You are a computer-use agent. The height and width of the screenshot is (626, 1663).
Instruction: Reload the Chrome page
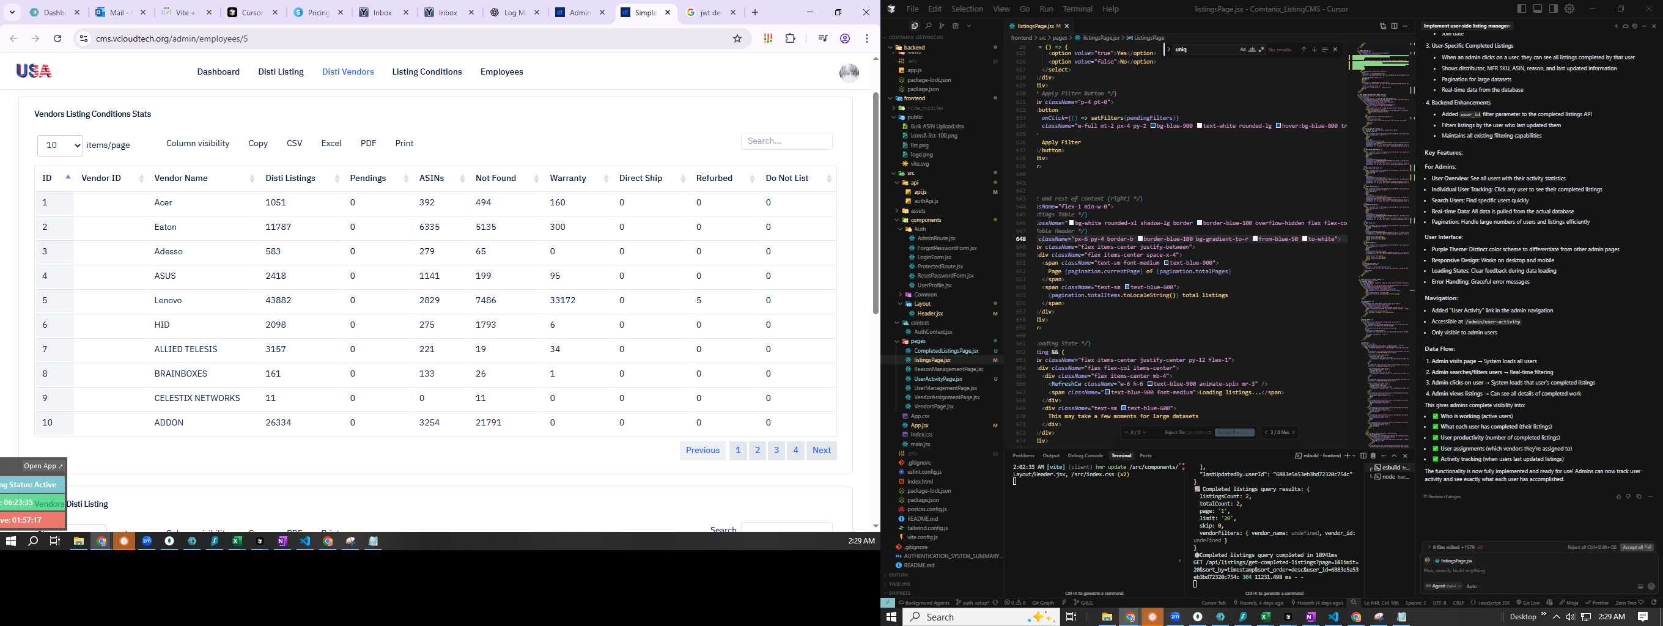pyautogui.click(x=57, y=39)
